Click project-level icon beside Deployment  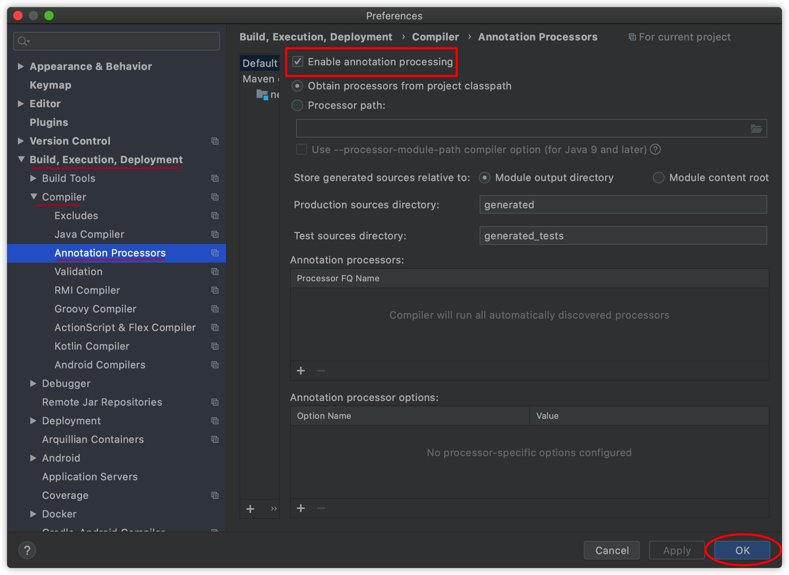(x=215, y=421)
